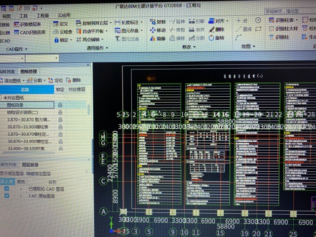The image size is (316, 237).
Task: Toggle lock for 图纸目录 row
Action: (60, 105)
